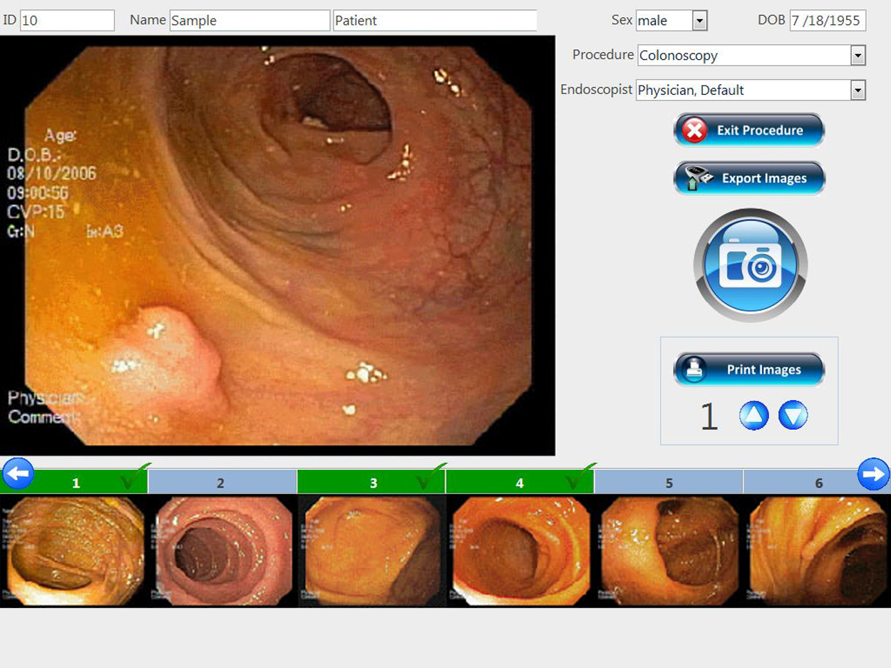Decrease print count with the down arrow
The height and width of the screenshot is (668, 891).
click(793, 415)
